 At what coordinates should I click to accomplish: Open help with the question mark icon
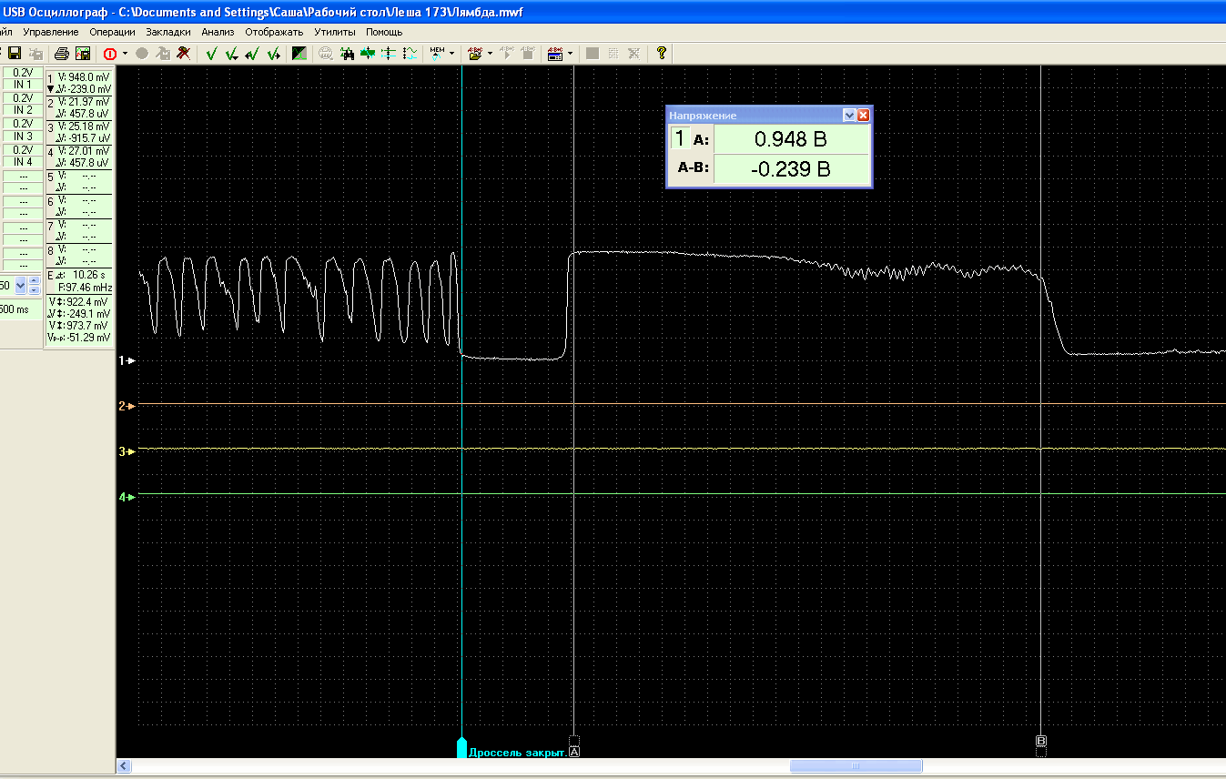tap(662, 53)
